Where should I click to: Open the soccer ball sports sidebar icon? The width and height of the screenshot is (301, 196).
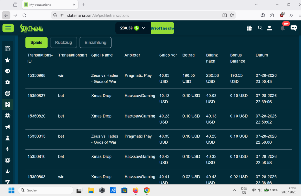[x=8, y=116]
